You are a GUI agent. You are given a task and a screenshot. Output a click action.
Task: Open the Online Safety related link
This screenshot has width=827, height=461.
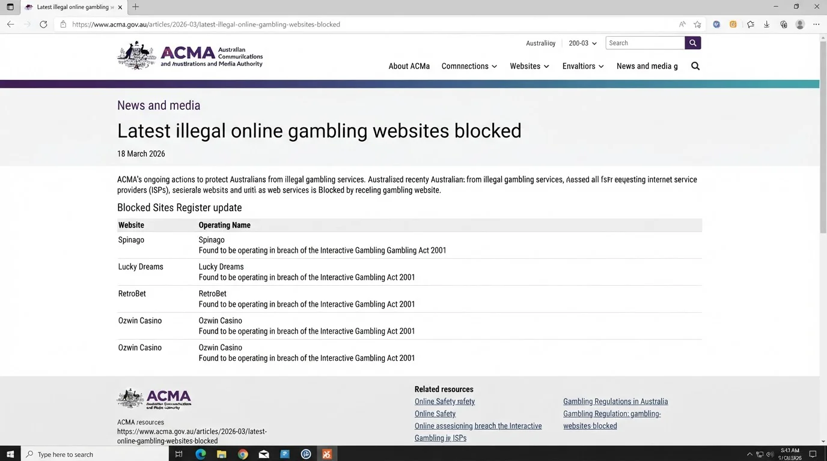coord(435,414)
